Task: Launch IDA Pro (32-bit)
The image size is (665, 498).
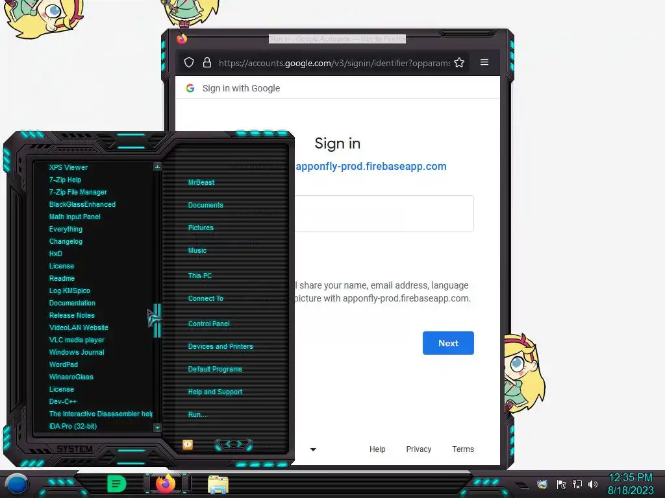Action: click(73, 426)
